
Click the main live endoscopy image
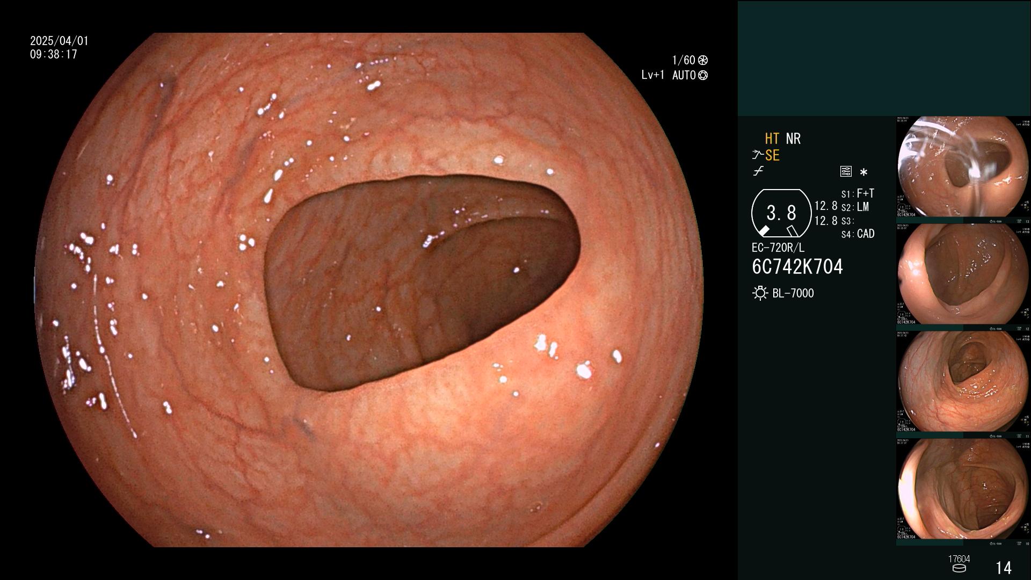click(x=369, y=290)
